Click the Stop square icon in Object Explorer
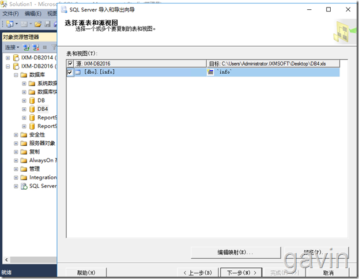The image size is (359, 279). click(x=45, y=47)
